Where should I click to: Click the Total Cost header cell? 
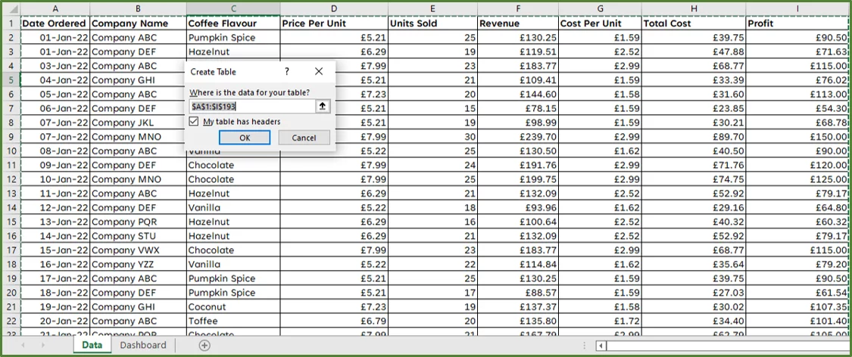point(693,23)
